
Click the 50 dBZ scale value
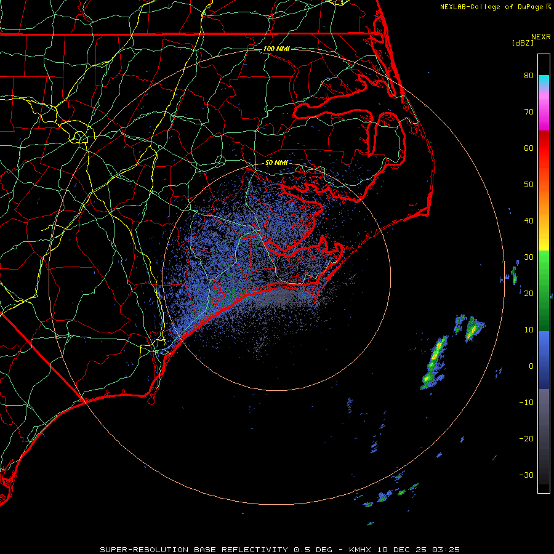529,185
